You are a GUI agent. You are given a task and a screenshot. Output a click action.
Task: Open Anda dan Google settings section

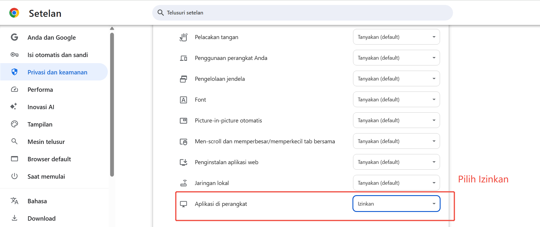coord(52,38)
